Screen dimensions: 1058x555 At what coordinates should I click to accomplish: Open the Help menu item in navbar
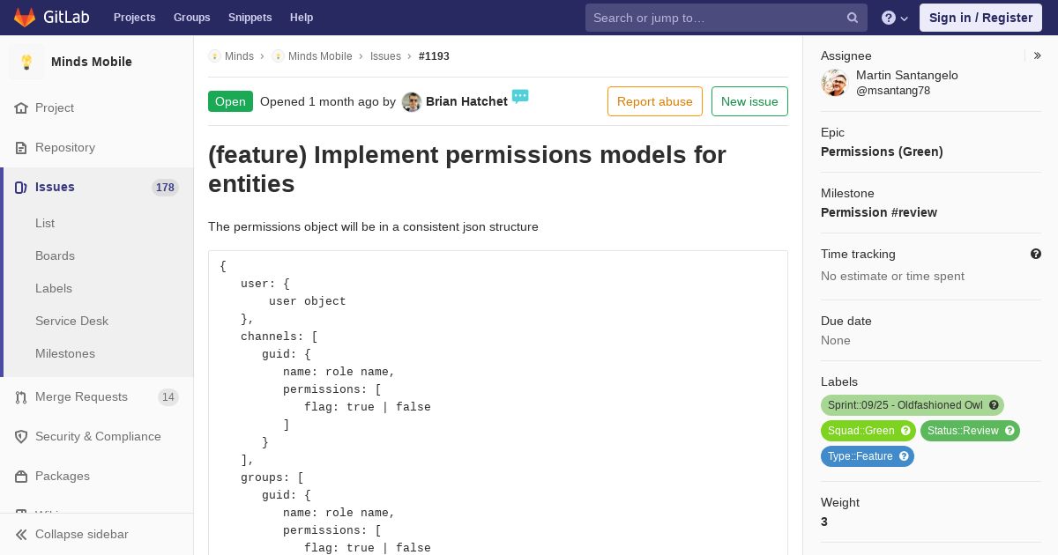(302, 18)
